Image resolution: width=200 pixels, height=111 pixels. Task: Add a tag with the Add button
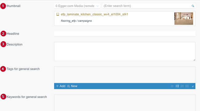[61, 86]
